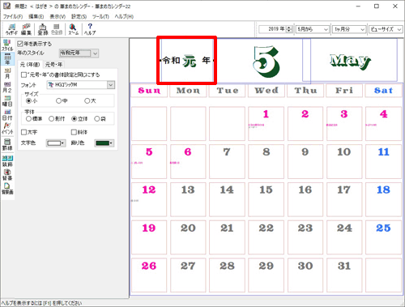
Task: Open the ツール(T) menu
Action: click(x=100, y=17)
